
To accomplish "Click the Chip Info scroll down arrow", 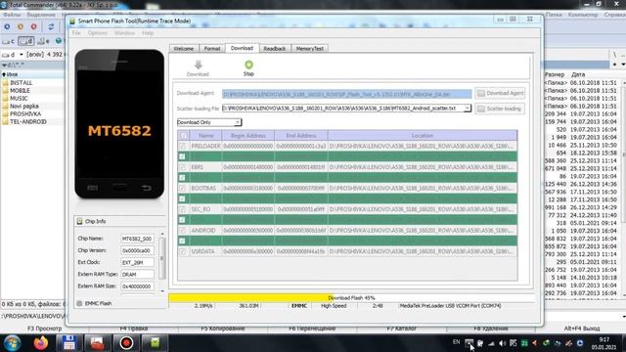I will [162, 291].
